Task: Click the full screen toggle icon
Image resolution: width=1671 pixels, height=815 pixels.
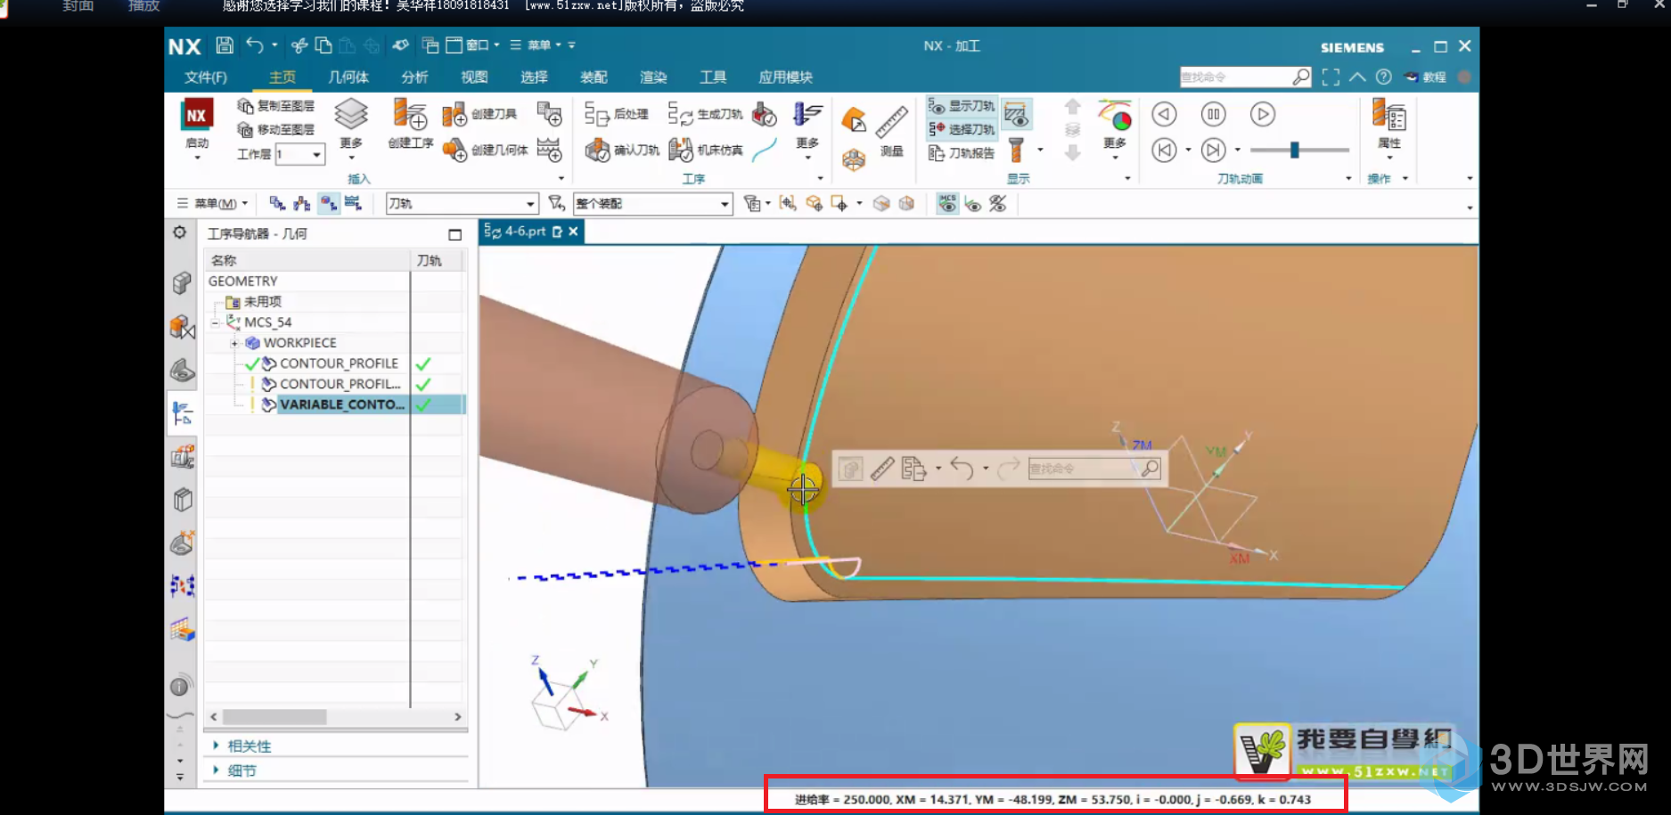Action: [1331, 77]
